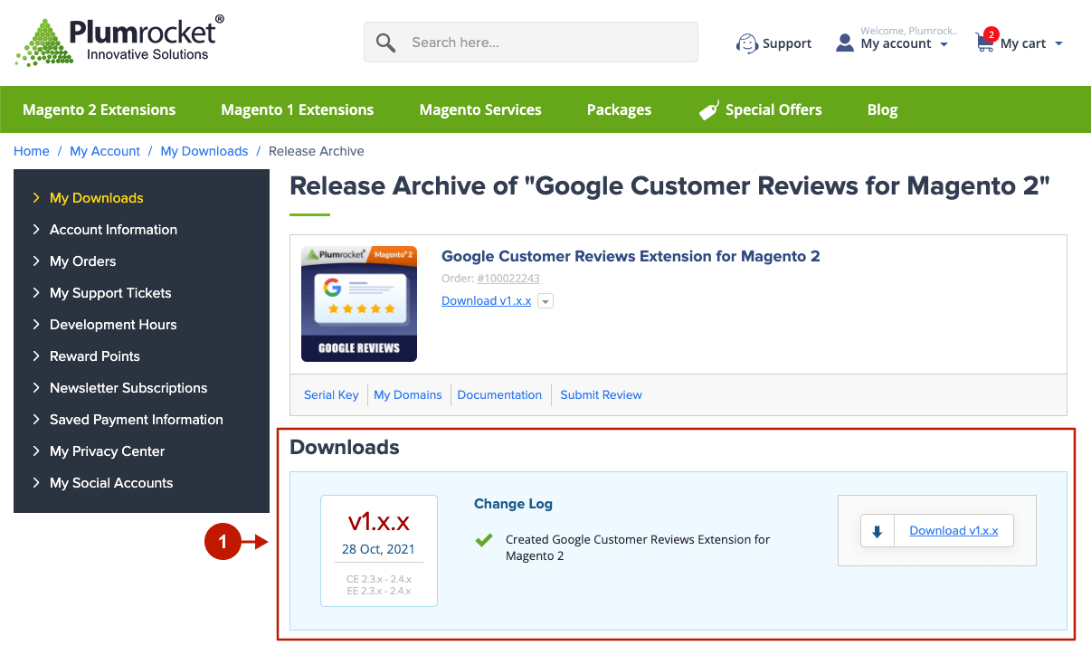Click the Support headset icon
The width and height of the screenshot is (1091, 645).
pos(747,43)
